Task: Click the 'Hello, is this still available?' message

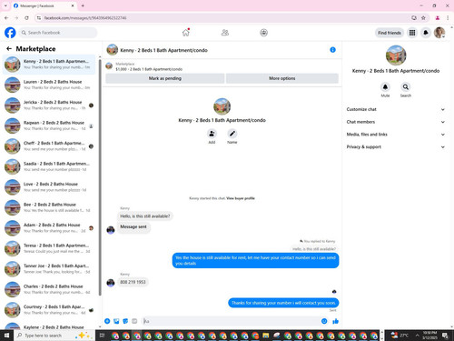Action: [145, 216]
